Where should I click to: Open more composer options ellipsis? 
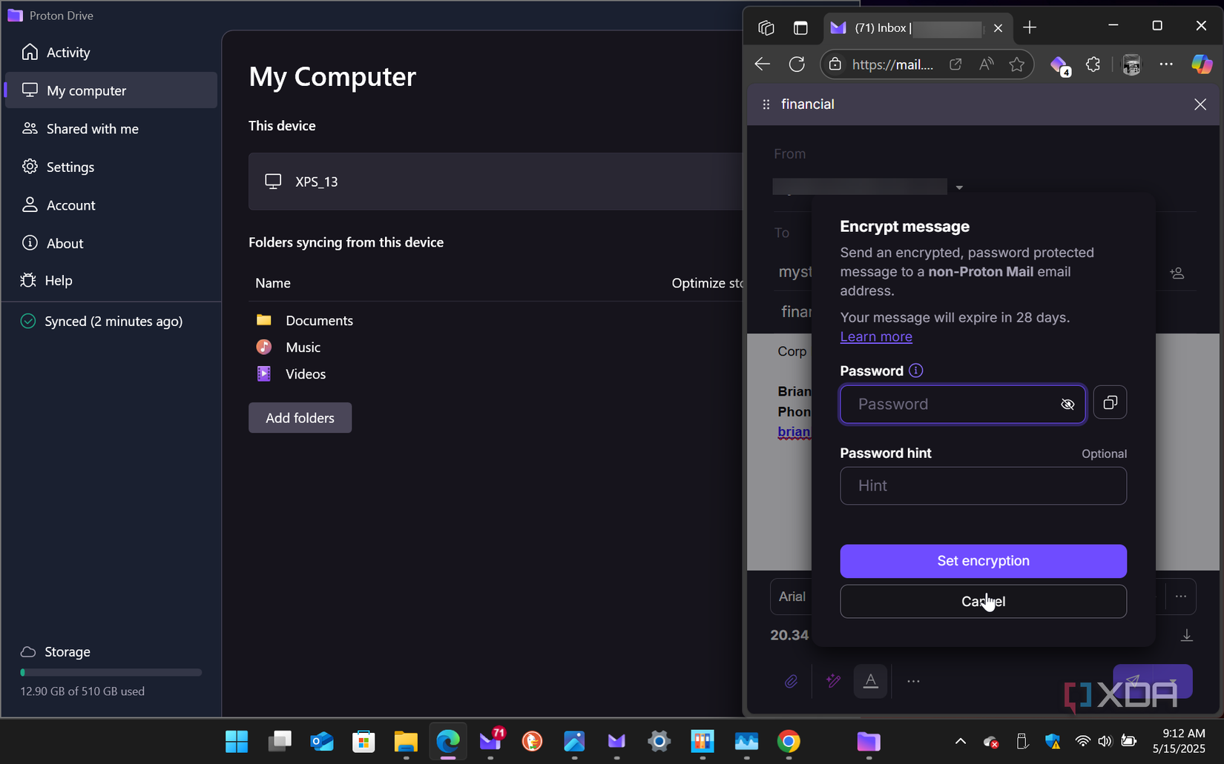(x=913, y=681)
